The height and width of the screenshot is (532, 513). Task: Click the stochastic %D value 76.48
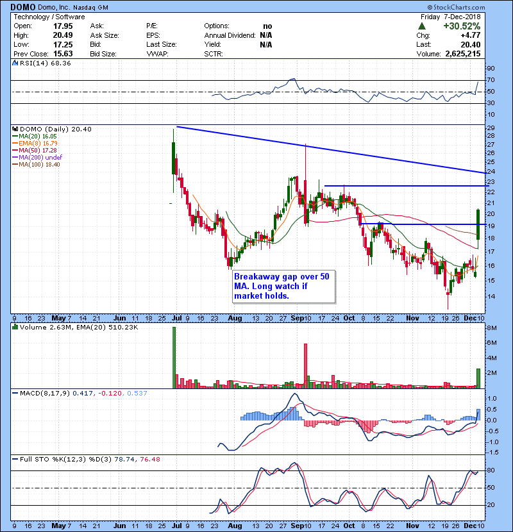(149, 460)
